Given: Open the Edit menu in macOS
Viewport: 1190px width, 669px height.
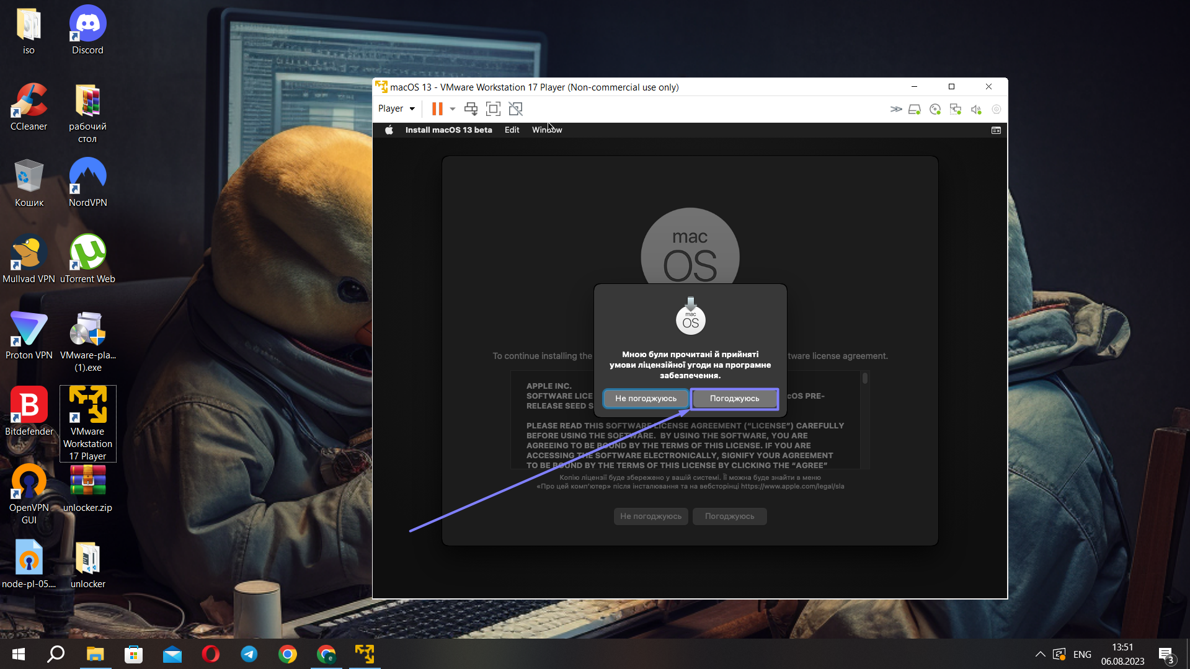Looking at the screenshot, I should (512, 130).
